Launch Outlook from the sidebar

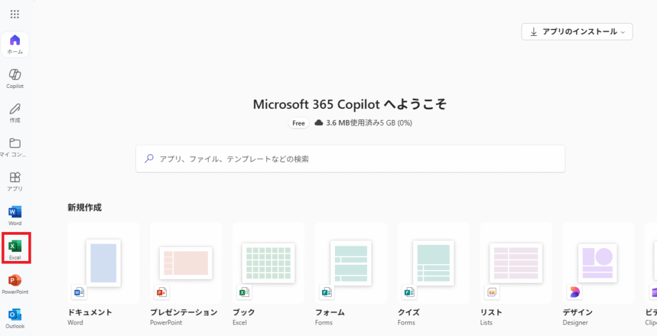pyautogui.click(x=15, y=319)
